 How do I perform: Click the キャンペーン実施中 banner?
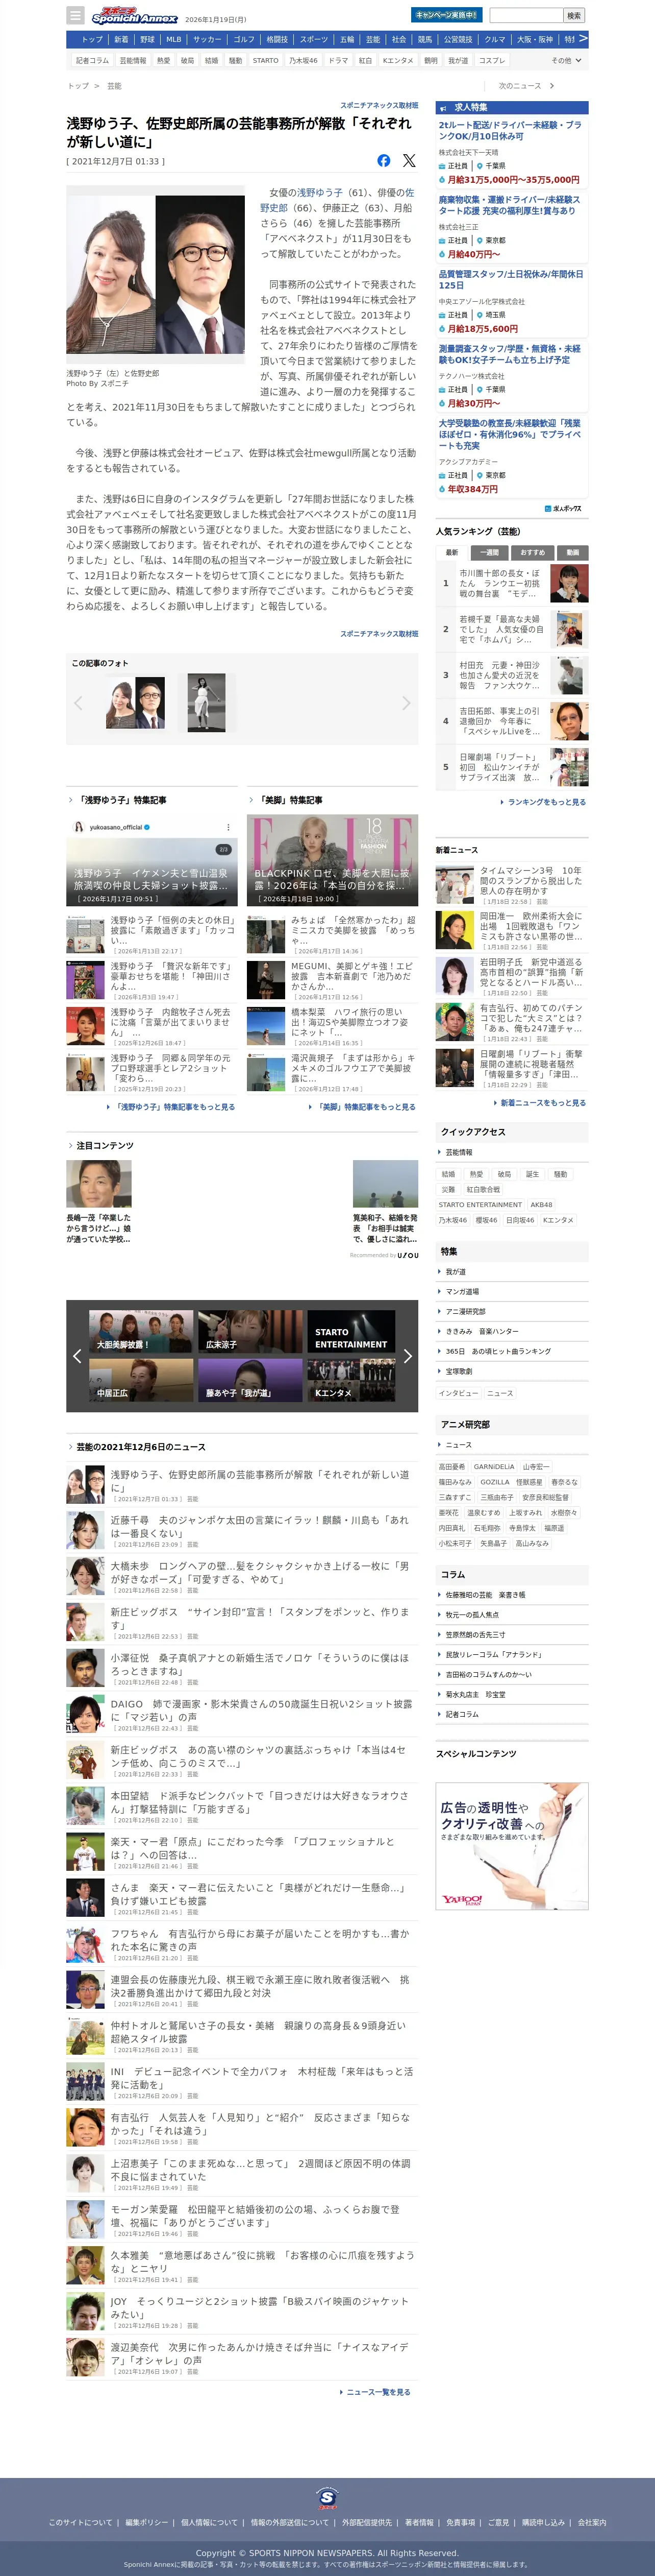point(446,15)
